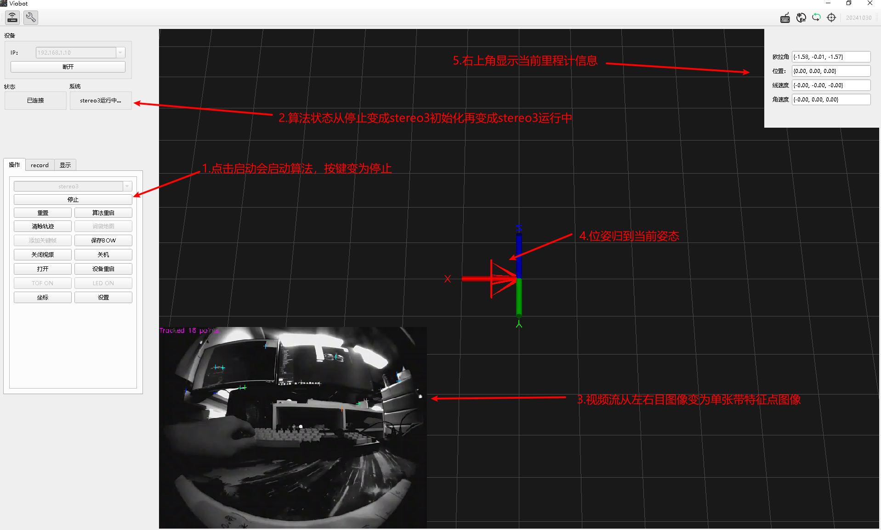Image resolution: width=881 pixels, height=530 pixels.
Task: Click the 停止 stop button
Action: pos(73,199)
